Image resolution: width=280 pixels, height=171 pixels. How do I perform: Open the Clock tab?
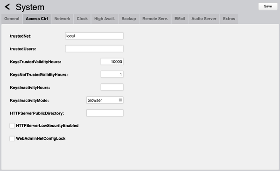click(x=82, y=19)
